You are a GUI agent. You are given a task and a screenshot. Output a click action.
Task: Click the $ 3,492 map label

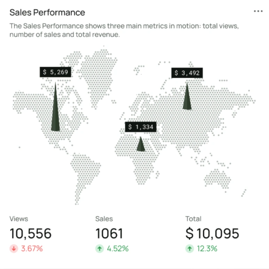187,73
